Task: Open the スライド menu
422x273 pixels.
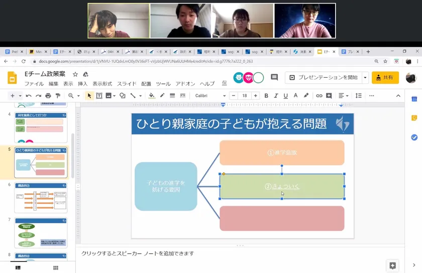Action: [x=127, y=84]
